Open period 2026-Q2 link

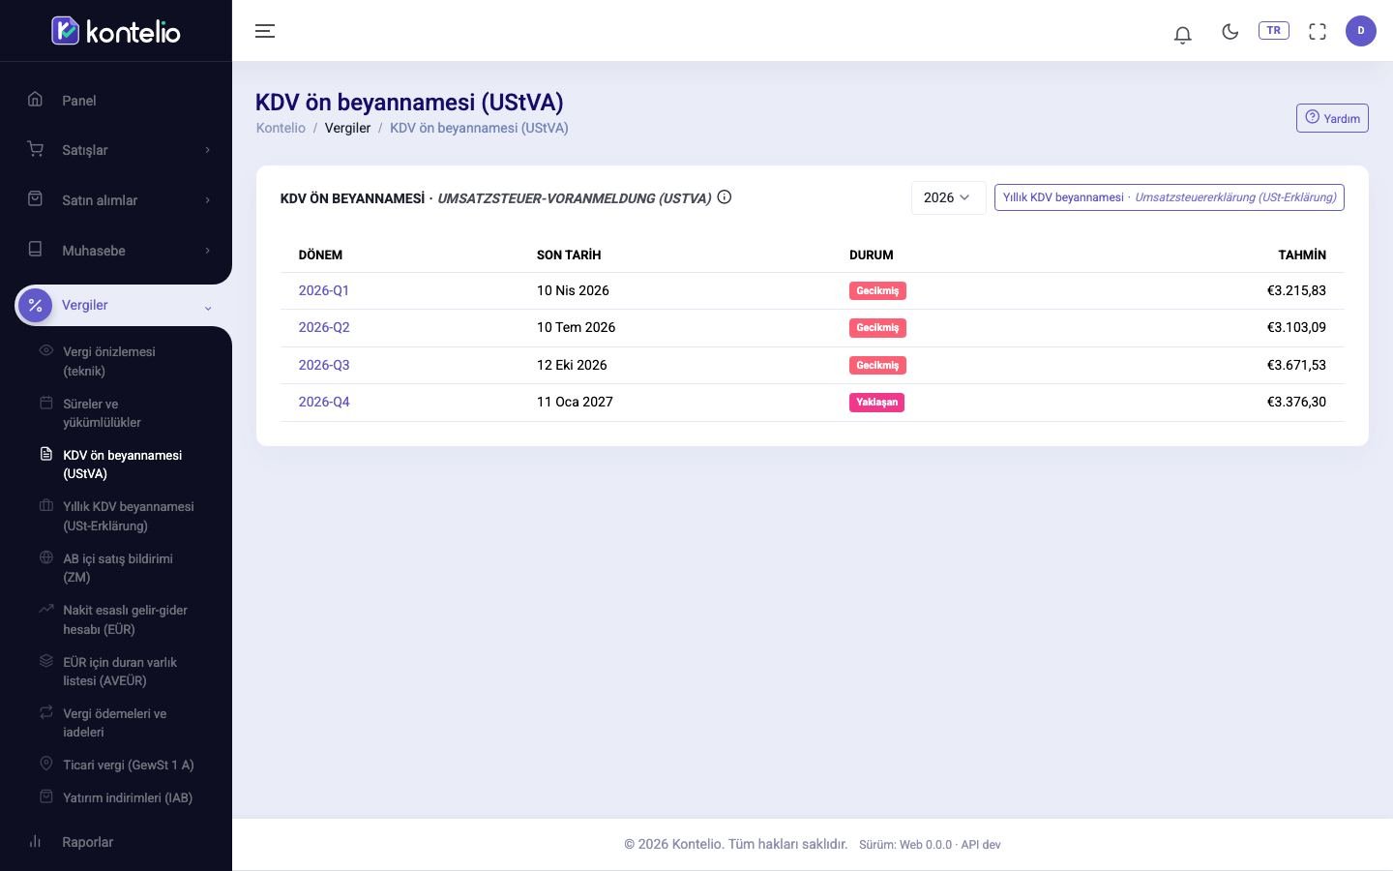(x=324, y=327)
